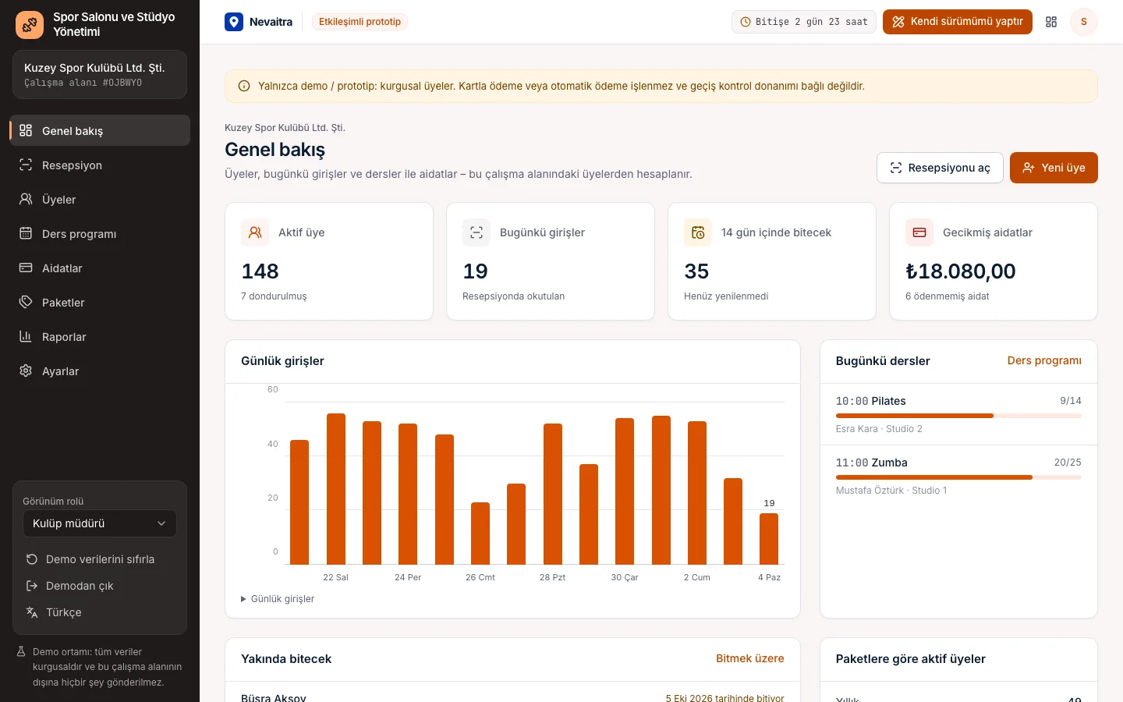The image size is (1123, 702).
Task: Reset demo data via Demo verilerini sıfırla
Action: (100, 559)
